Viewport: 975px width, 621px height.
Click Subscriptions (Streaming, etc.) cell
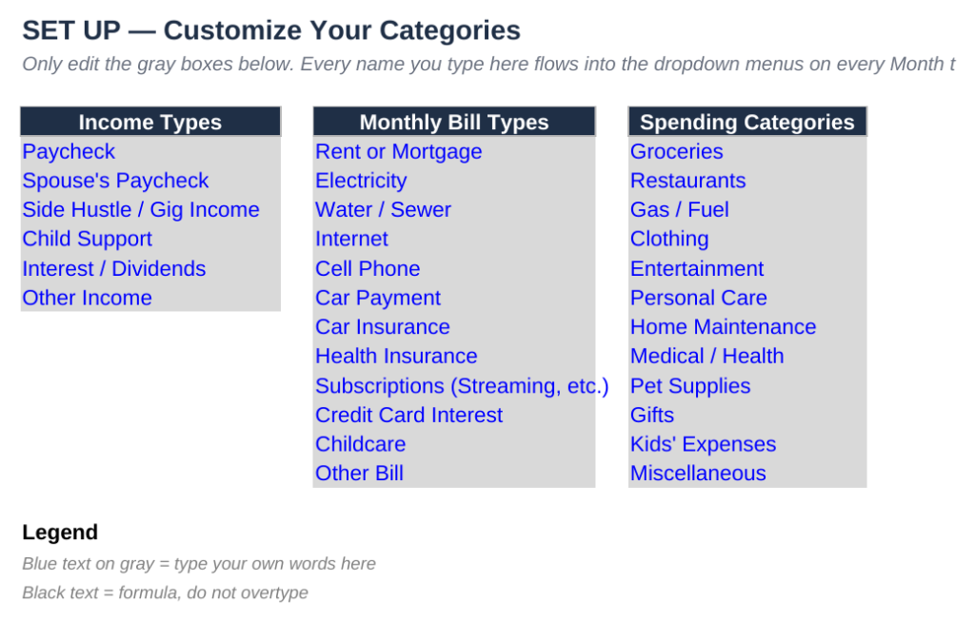[x=454, y=386]
